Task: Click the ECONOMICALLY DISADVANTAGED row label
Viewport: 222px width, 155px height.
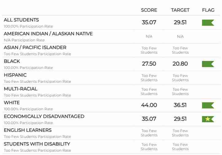Action: 44,116
